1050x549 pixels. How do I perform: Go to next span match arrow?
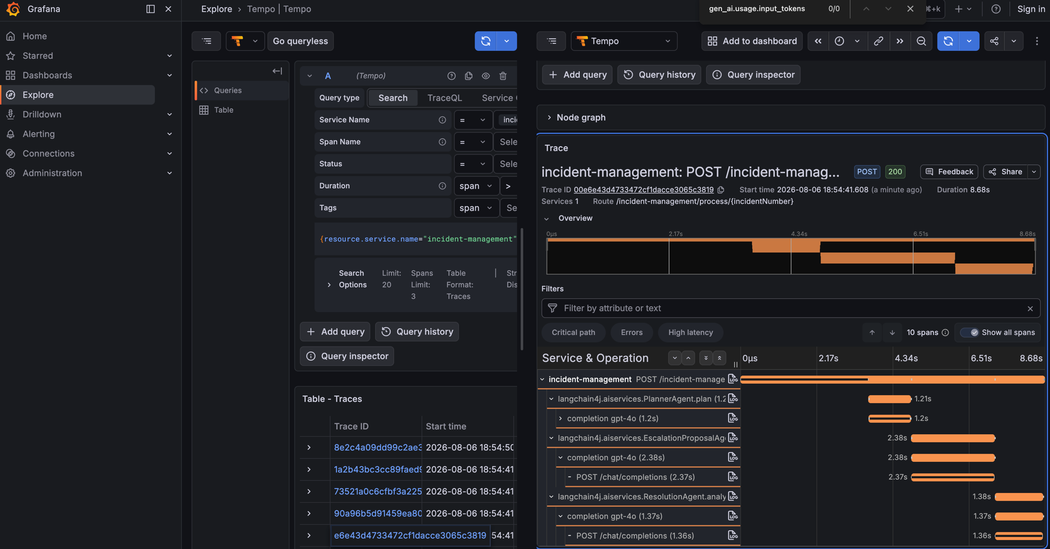[x=892, y=332]
